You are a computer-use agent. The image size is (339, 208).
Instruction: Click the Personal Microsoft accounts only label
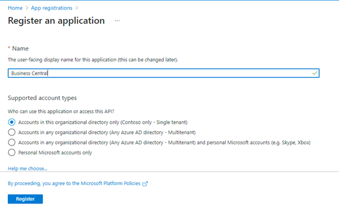(x=55, y=153)
